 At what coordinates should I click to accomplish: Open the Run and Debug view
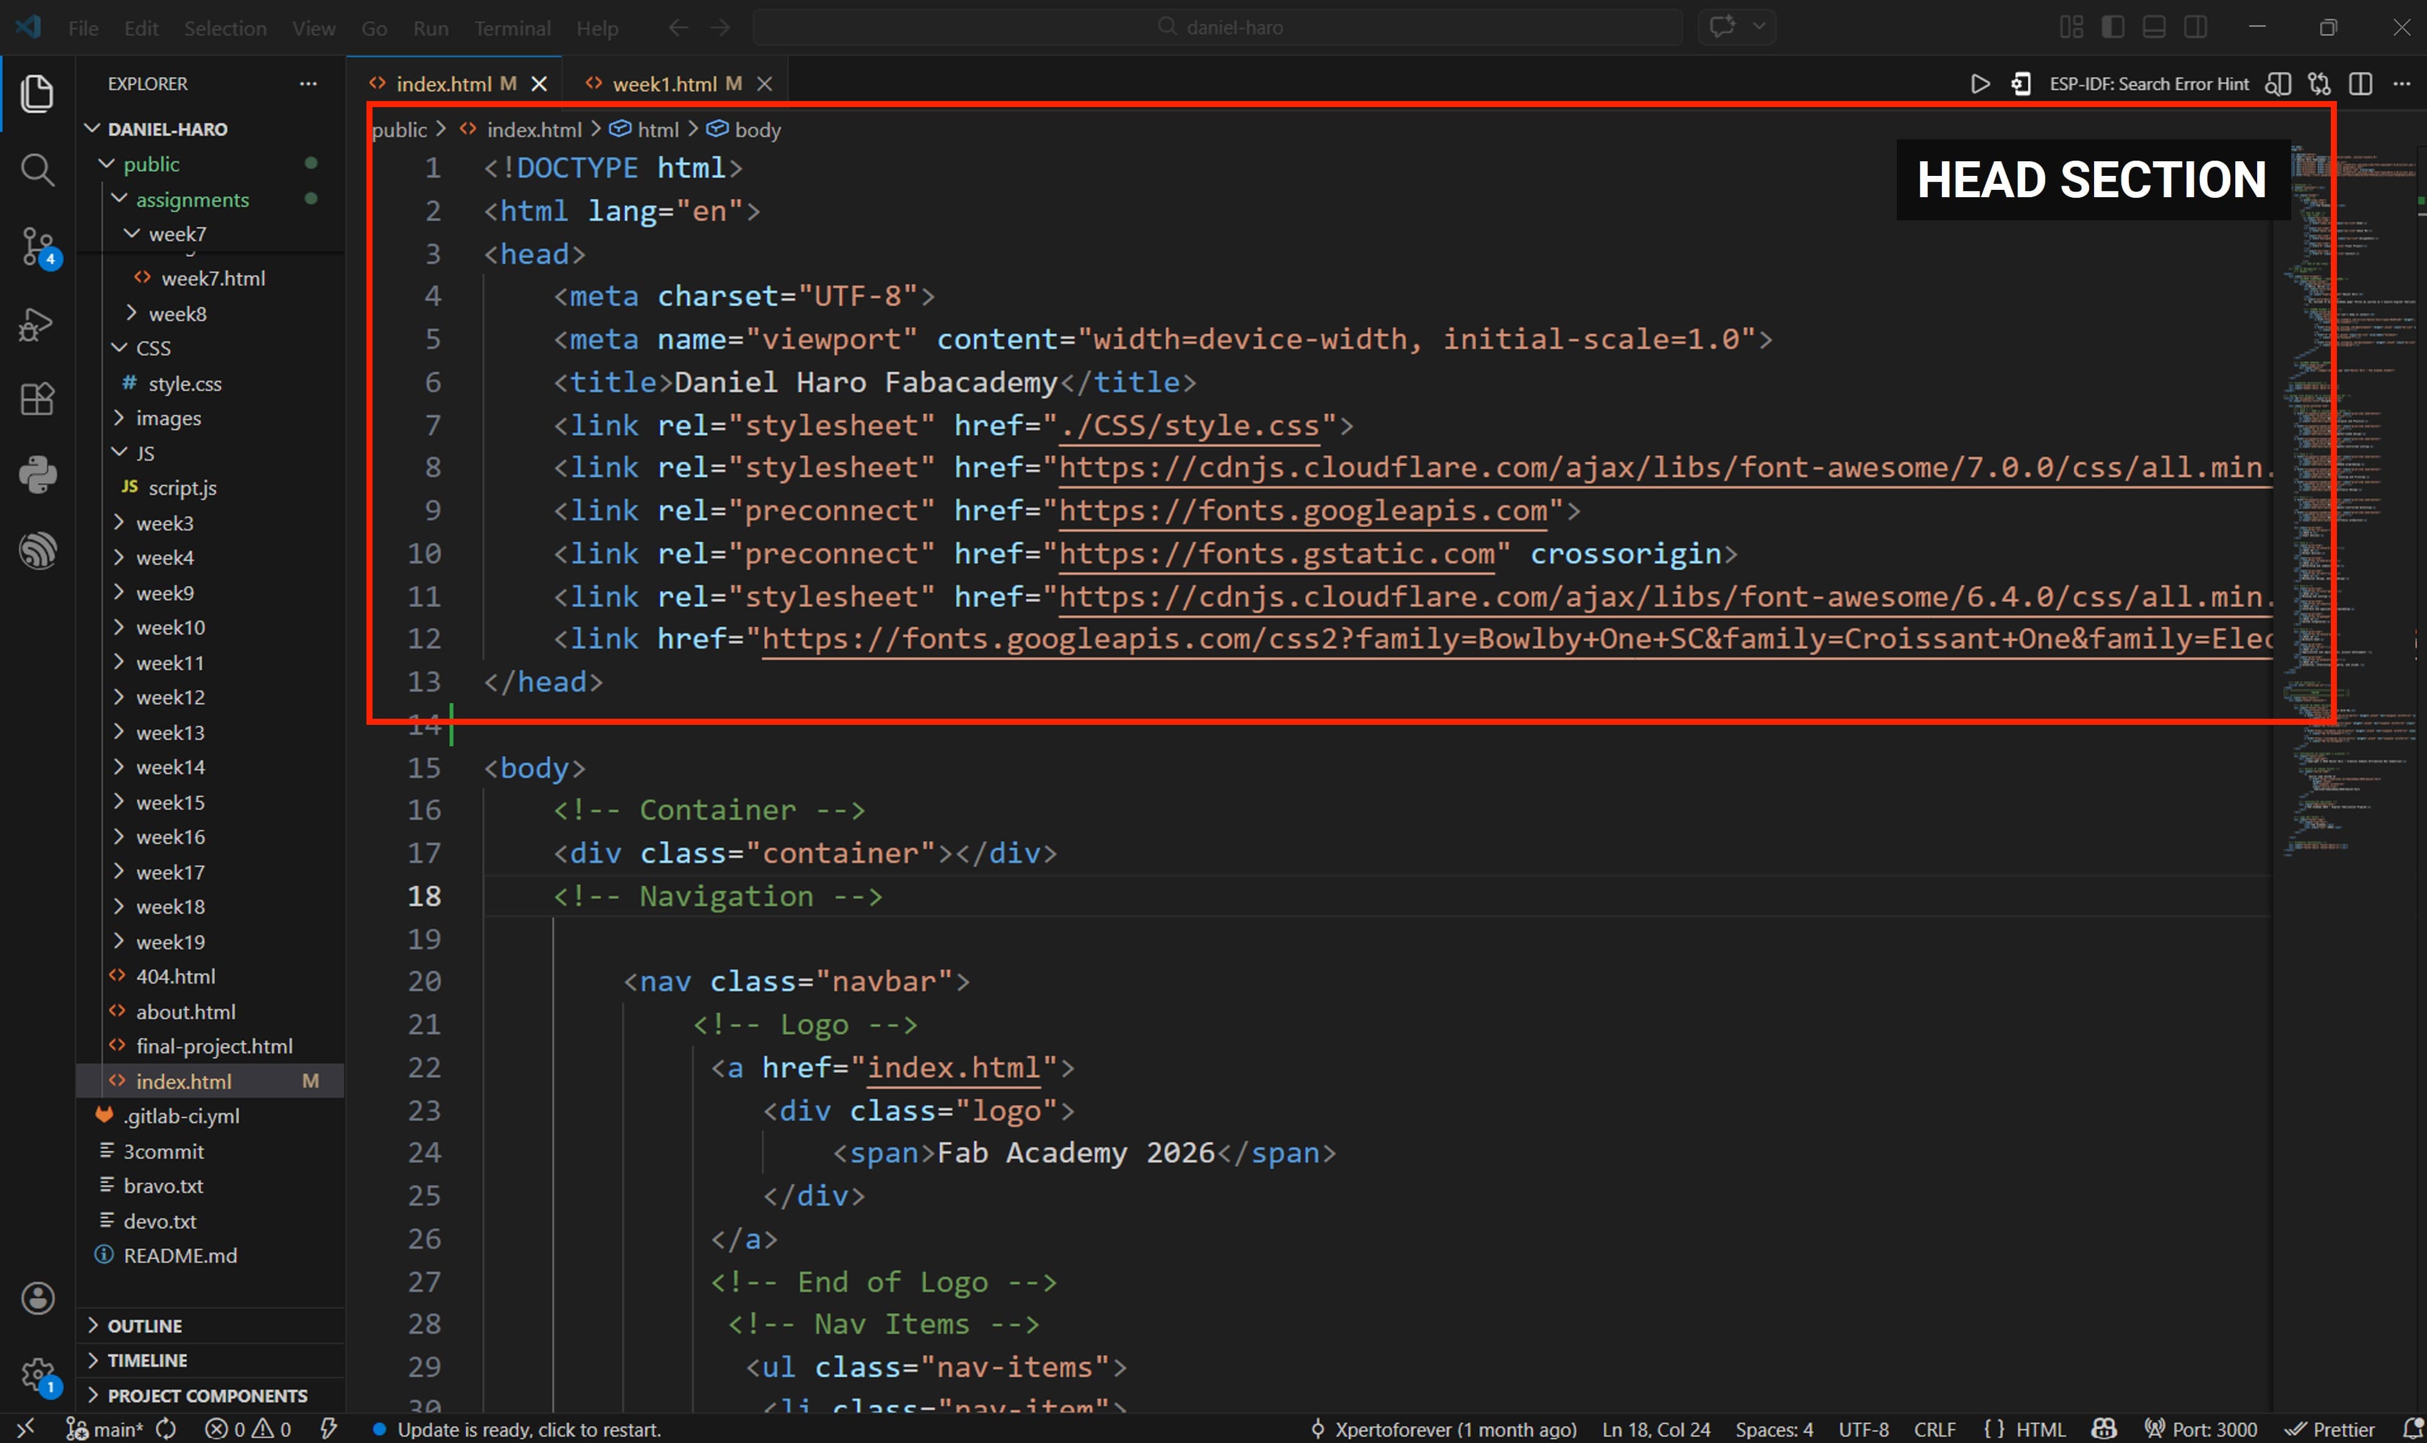[x=37, y=324]
